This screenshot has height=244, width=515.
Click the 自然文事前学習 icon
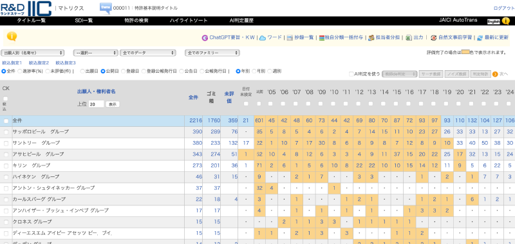coord(433,38)
